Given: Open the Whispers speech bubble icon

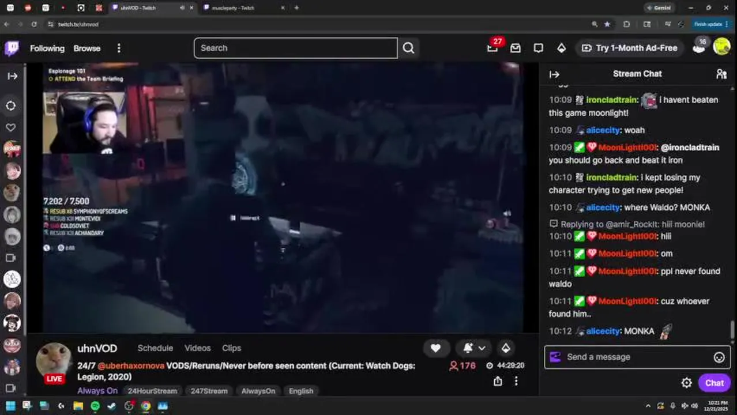Looking at the screenshot, I should coord(538,48).
